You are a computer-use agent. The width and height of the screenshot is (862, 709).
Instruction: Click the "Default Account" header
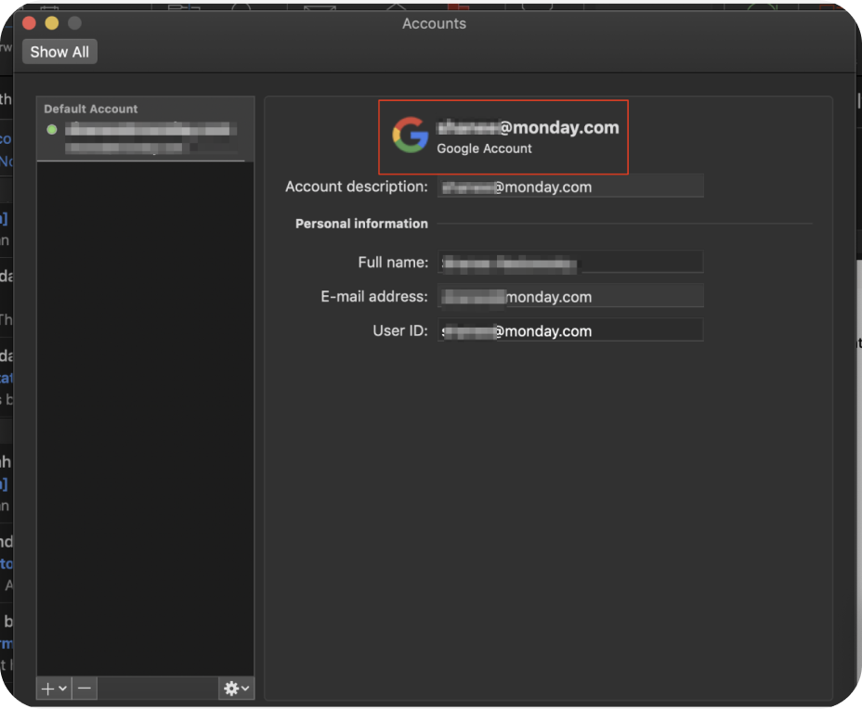pyautogui.click(x=91, y=109)
